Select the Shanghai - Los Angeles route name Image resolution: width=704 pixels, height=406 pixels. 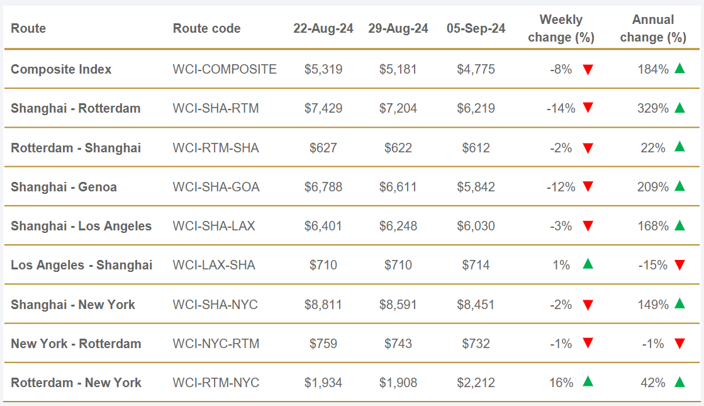click(81, 226)
